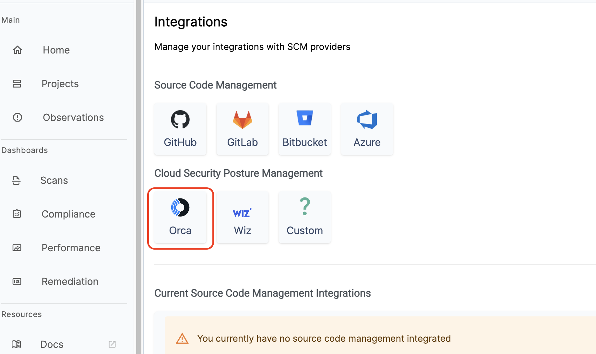Click the GitHub octocat logo
Screen dimensions: 596x354
click(180, 120)
